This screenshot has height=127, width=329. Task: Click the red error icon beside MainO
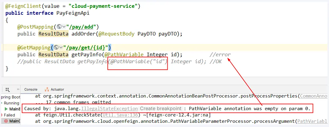tap(6, 121)
